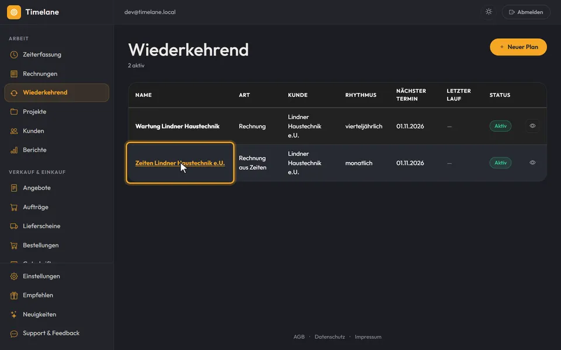This screenshot has height=350, width=561.
Task: Toggle light/dark theme with sun icon
Action: 489,12
